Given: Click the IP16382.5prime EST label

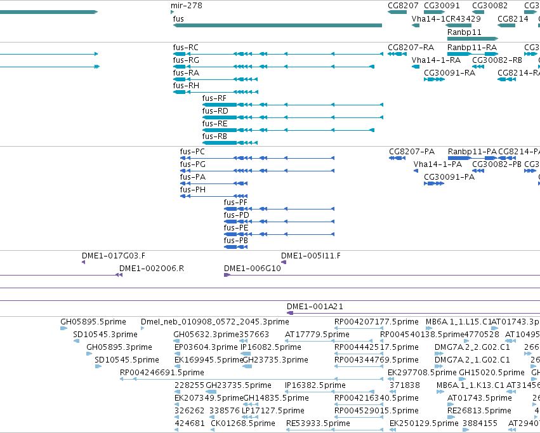Looking at the screenshot, I should pyautogui.click(x=315, y=385).
